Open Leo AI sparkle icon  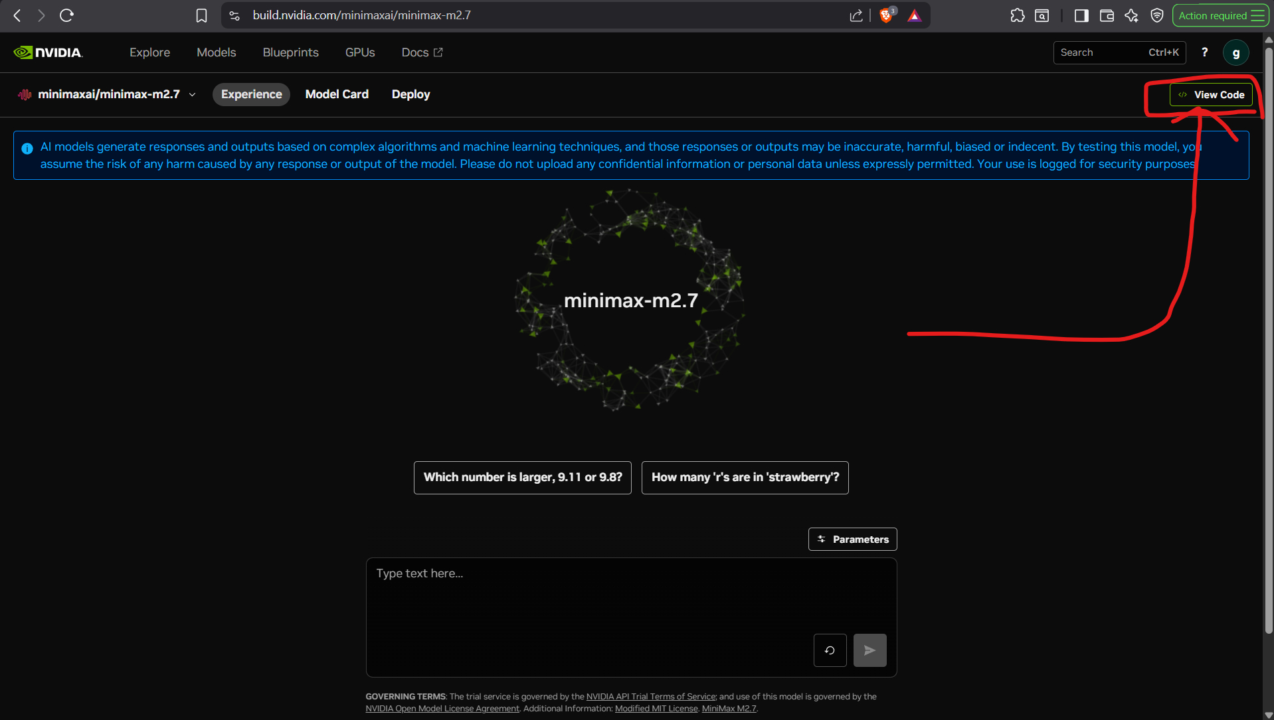point(1132,15)
